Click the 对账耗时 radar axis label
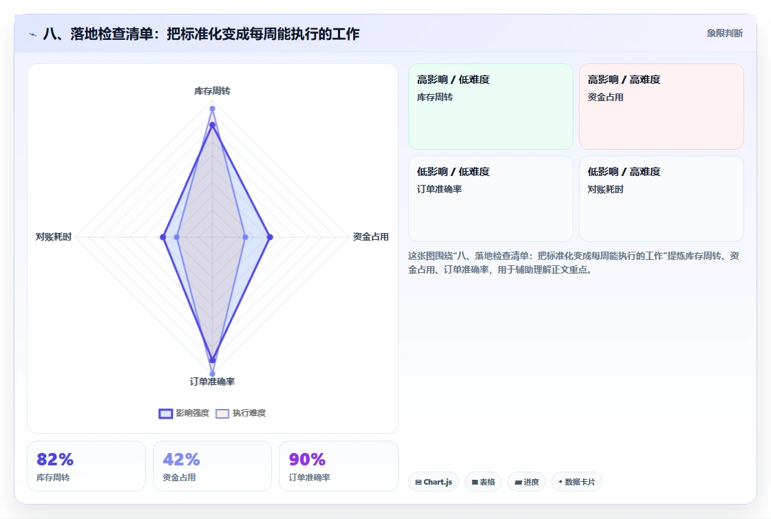Screen dimensions: 771x519 [54, 236]
